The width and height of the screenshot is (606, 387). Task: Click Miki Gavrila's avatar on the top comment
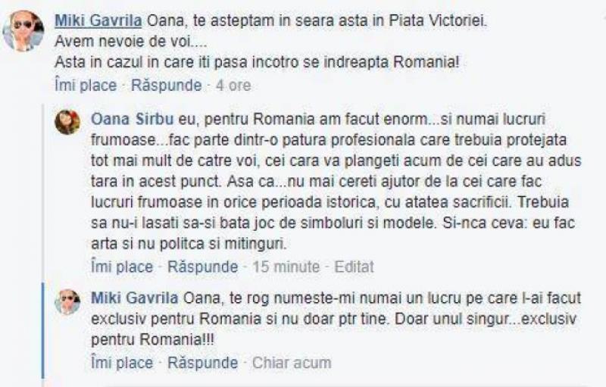[23, 30]
